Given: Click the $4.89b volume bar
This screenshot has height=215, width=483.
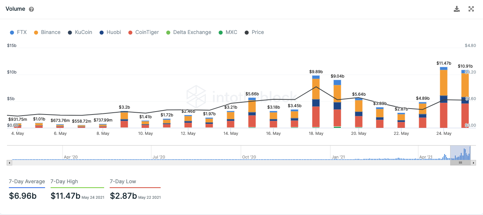Looking at the screenshot, I should coord(422,115).
